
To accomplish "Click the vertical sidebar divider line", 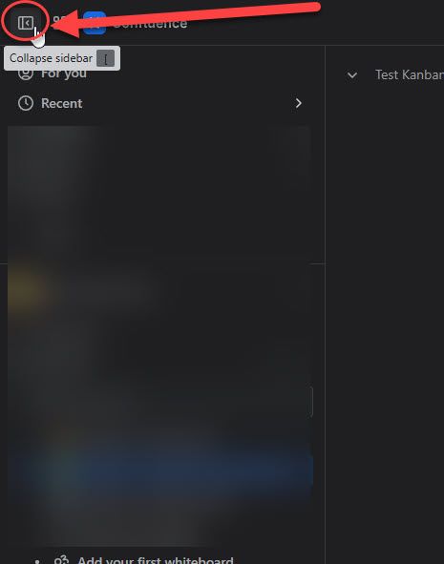I will (326, 304).
